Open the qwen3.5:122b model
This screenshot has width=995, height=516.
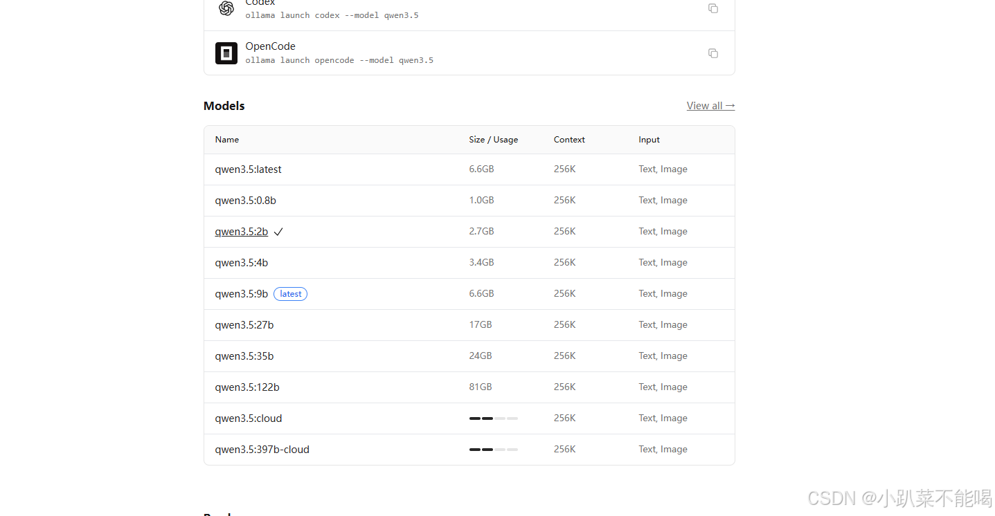[x=247, y=387]
